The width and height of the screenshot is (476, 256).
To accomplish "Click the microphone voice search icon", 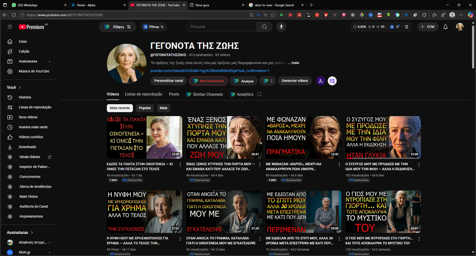I will [x=281, y=27].
